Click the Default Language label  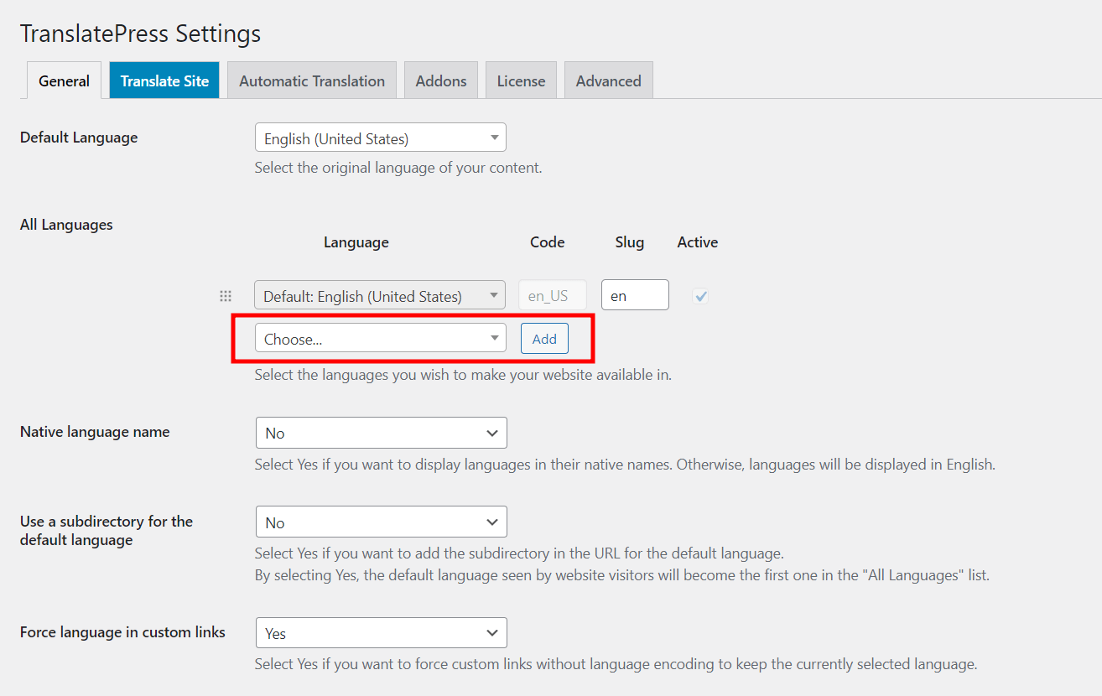click(x=79, y=137)
